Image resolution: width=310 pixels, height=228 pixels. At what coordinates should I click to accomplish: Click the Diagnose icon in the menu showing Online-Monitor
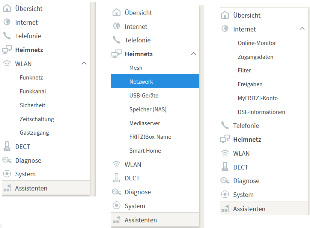click(x=225, y=181)
